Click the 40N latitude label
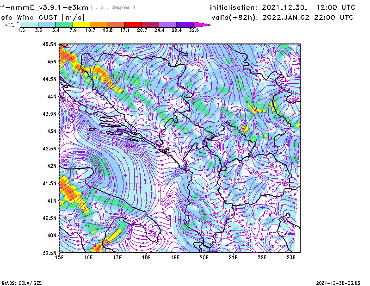This screenshot has height=286, width=370. (52, 236)
